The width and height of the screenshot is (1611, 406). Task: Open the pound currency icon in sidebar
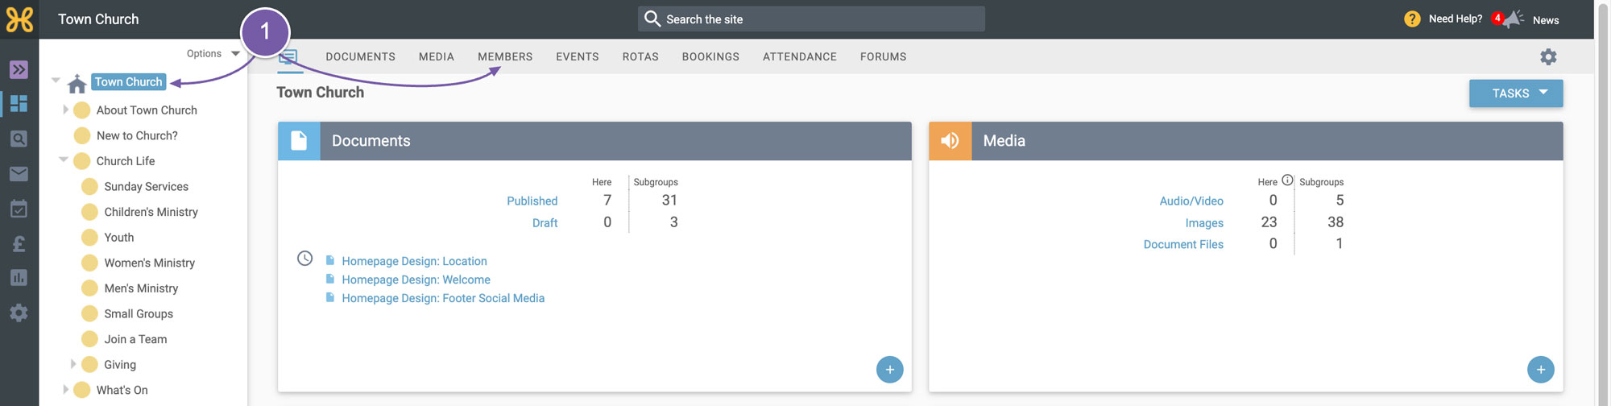pyautogui.click(x=19, y=243)
